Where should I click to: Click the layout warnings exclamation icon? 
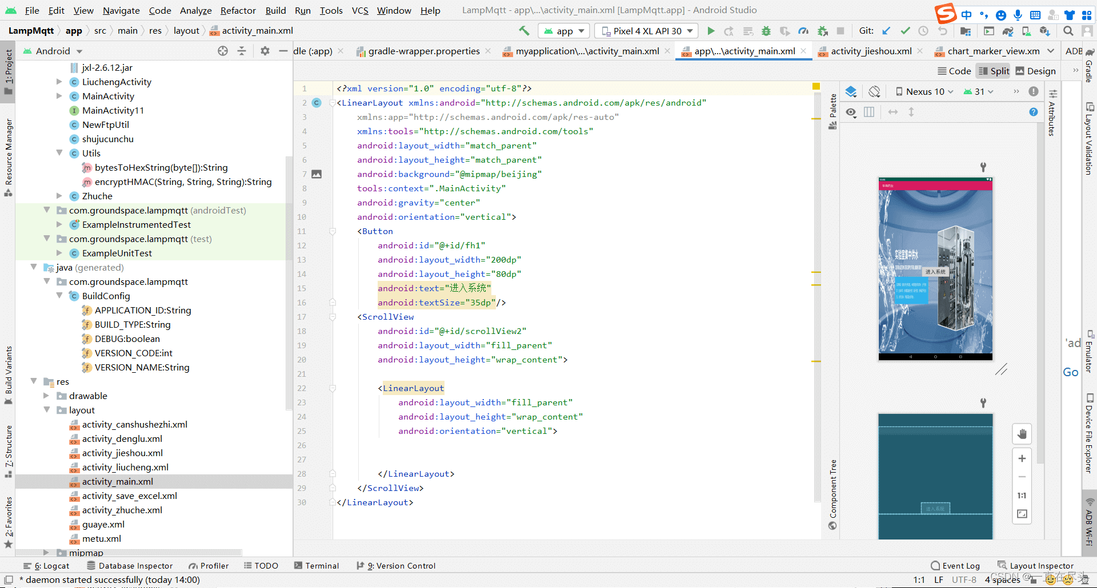(1034, 91)
